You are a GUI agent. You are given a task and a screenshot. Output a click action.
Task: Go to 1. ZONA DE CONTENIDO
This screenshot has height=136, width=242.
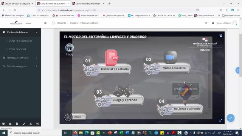[19, 41]
